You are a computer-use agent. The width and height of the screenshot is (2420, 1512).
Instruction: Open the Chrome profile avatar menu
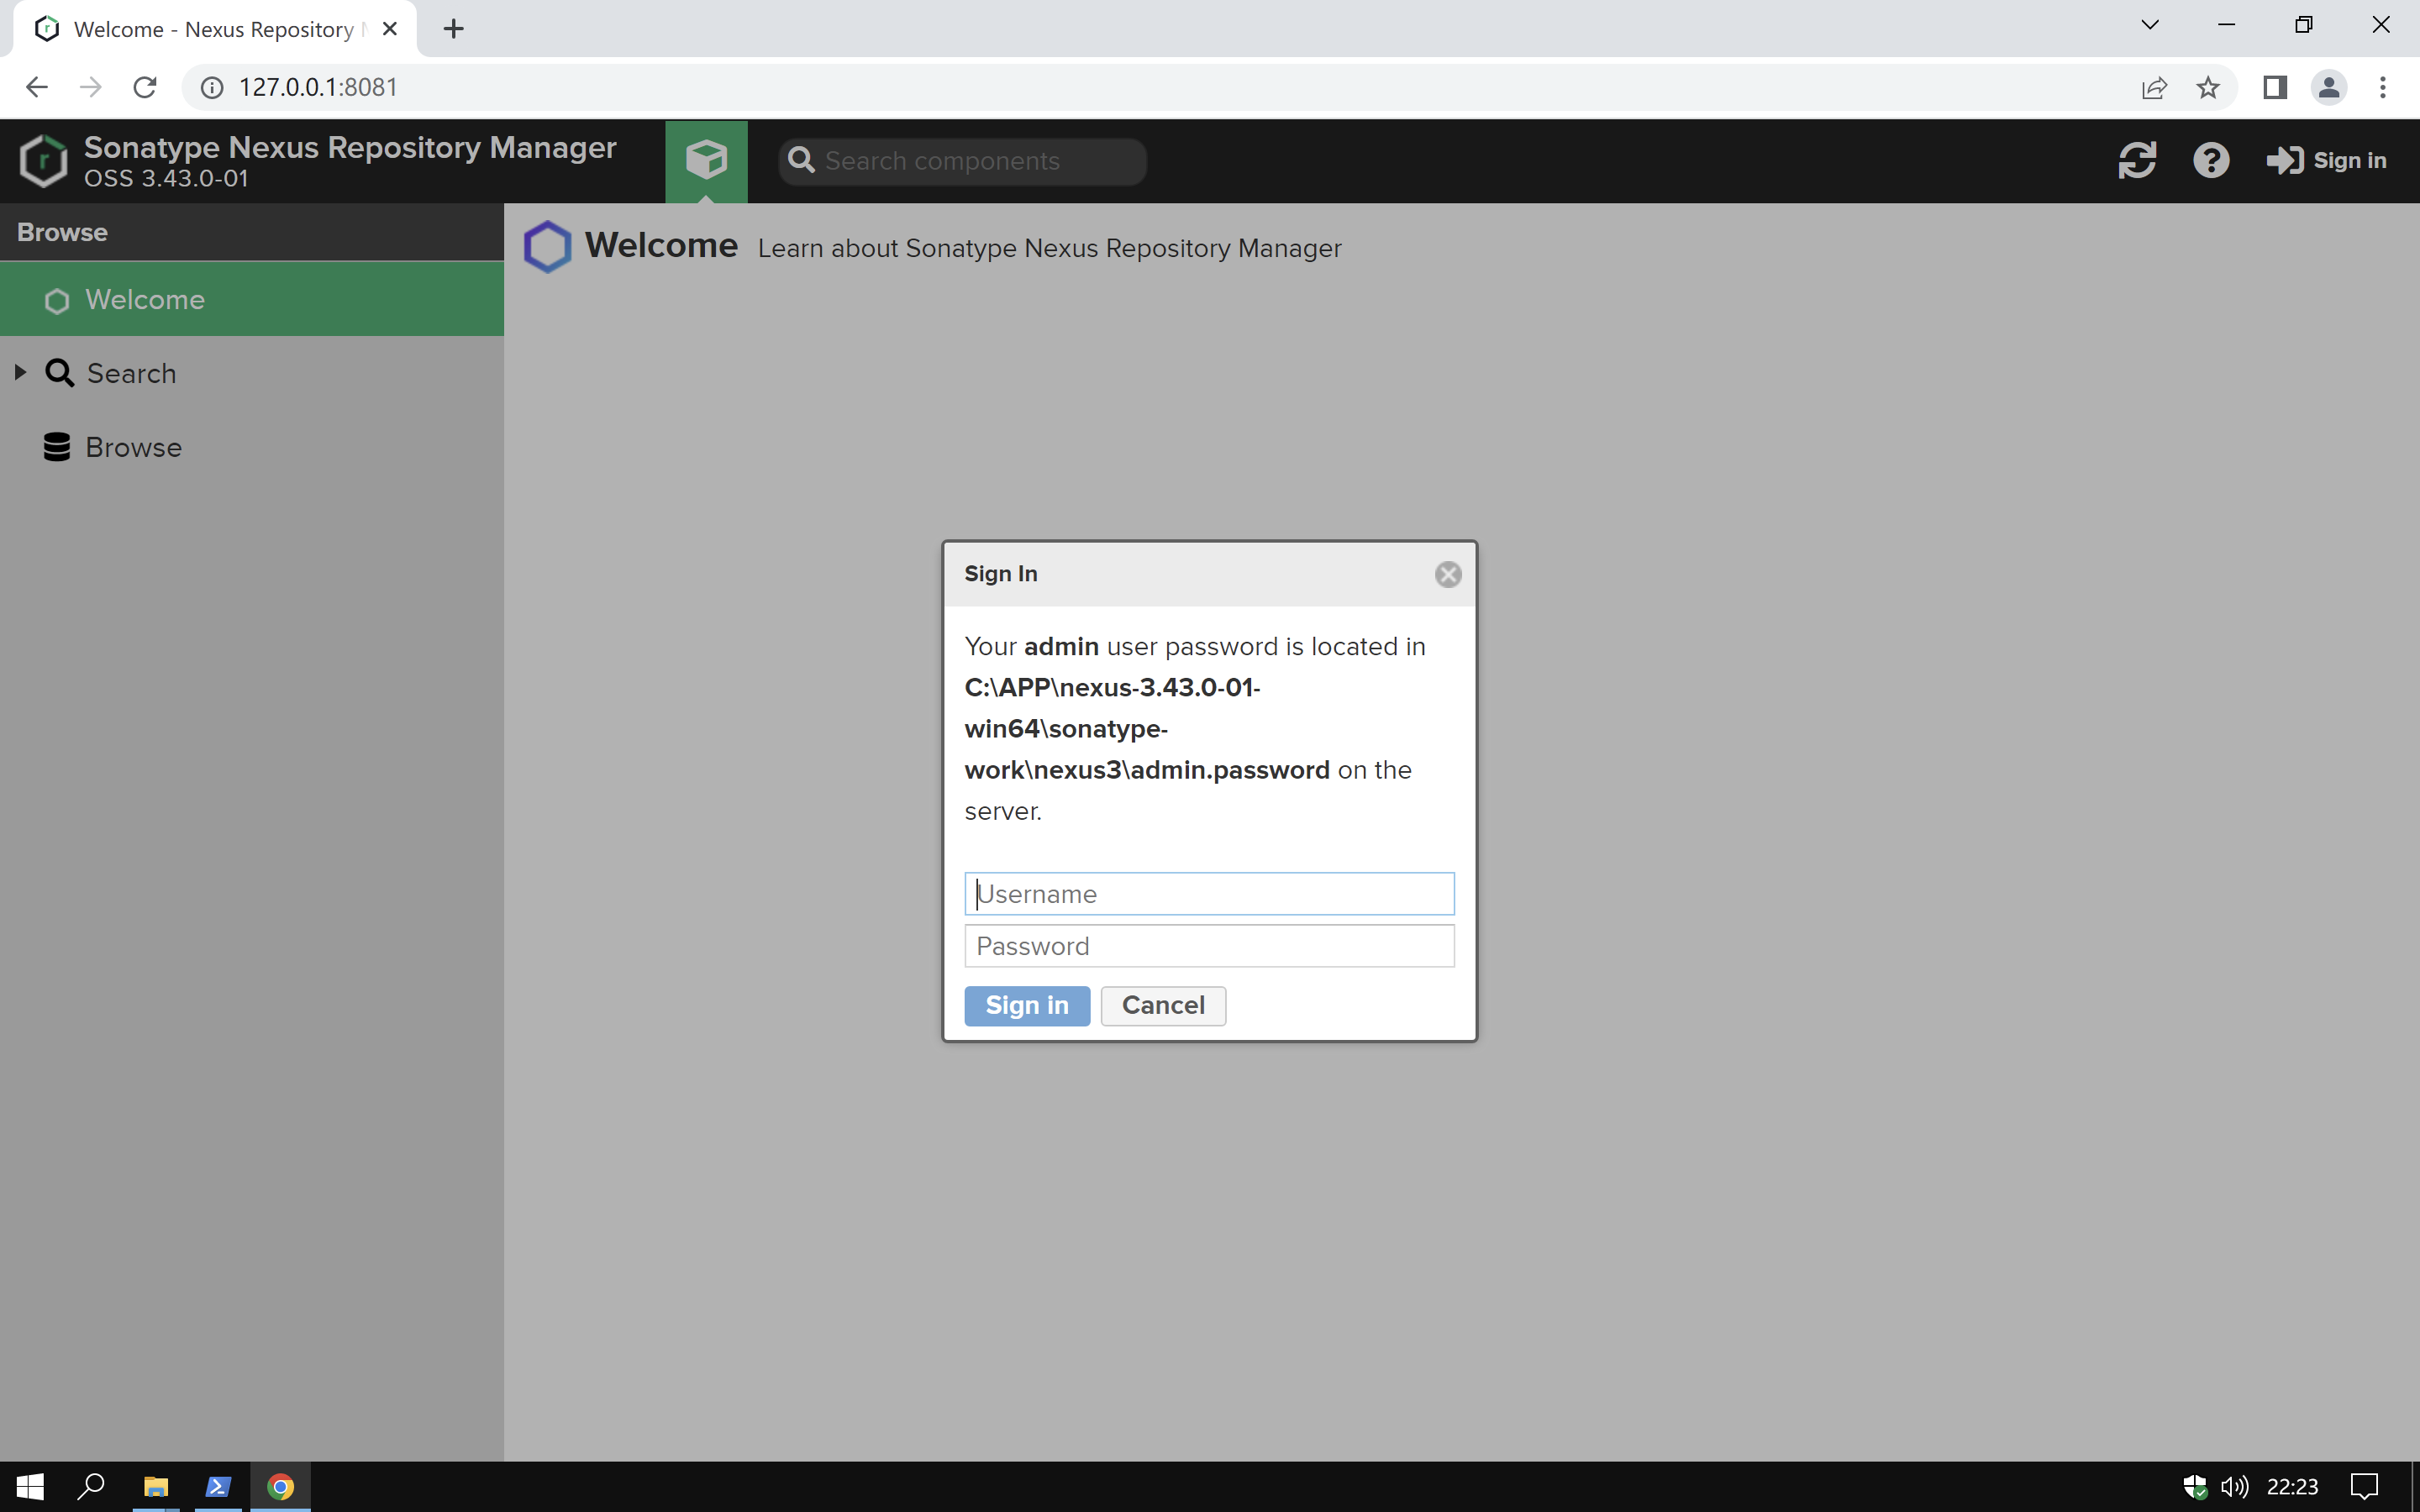[x=2328, y=88]
